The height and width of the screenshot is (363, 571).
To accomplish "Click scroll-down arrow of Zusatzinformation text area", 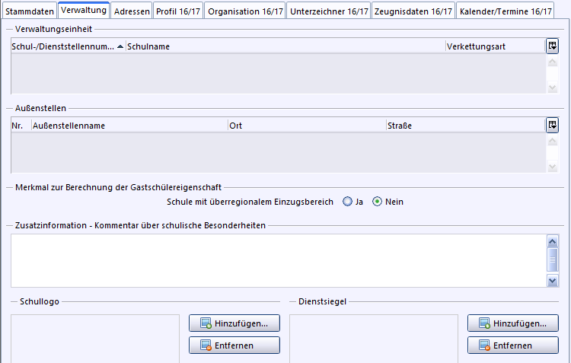I will (x=553, y=280).
